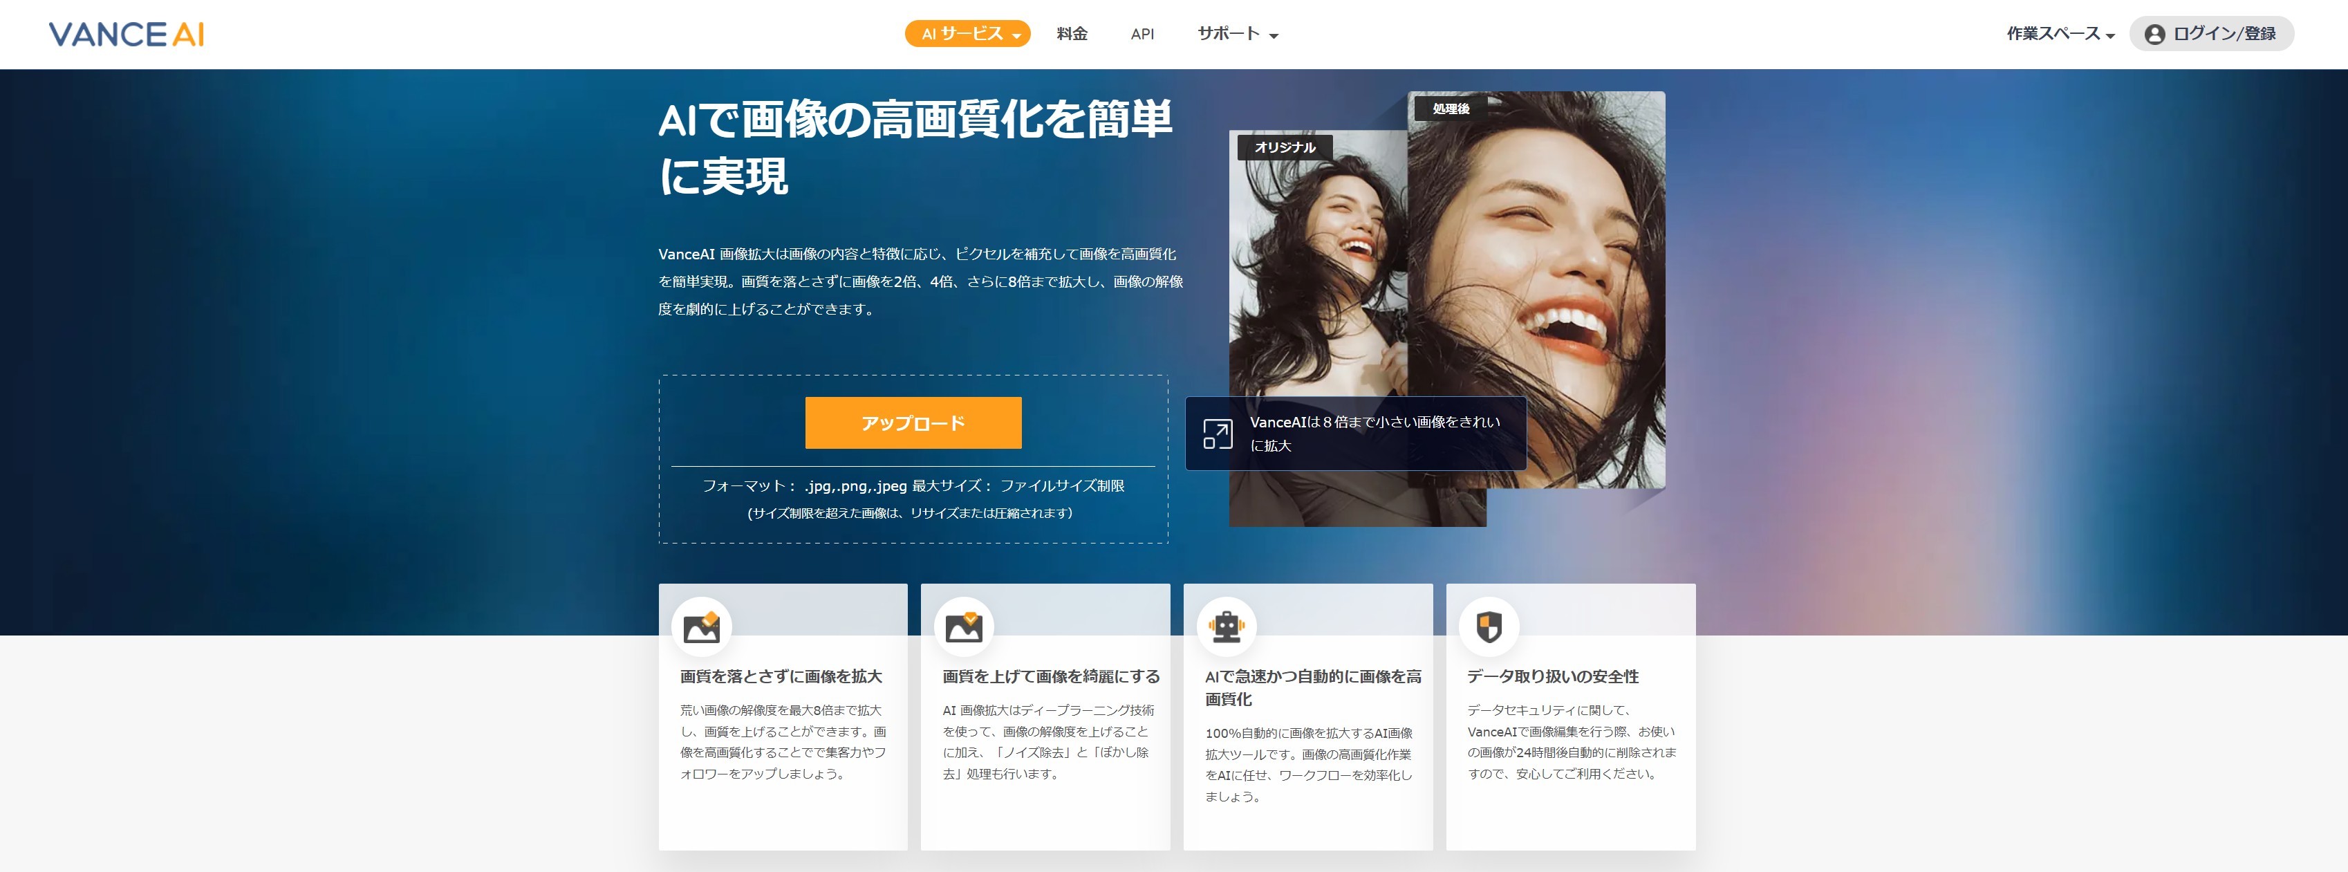Select the データ取り扱いの安全性 card heading

pyautogui.click(x=1552, y=676)
